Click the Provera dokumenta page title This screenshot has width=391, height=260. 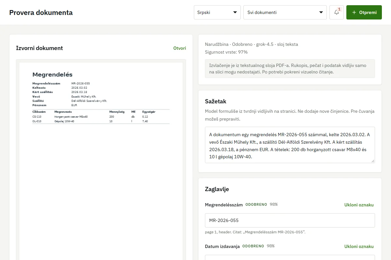(x=41, y=13)
